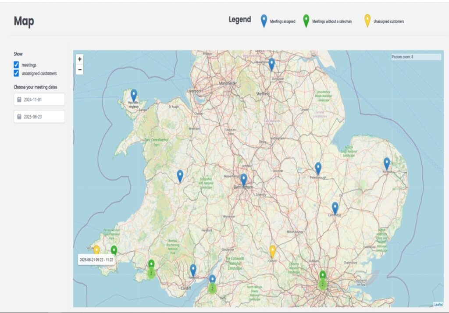Image resolution: width=449 pixels, height=313 pixels.
Task: Click the blue marker in mid Wales
Action: (180, 175)
